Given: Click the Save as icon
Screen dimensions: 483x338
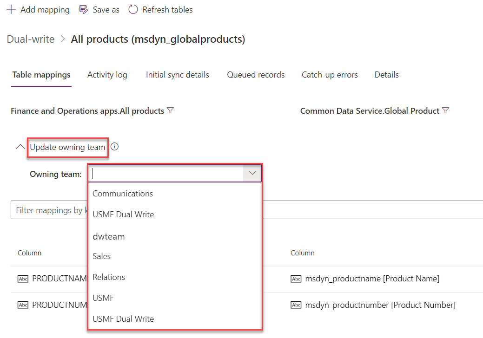Looking at the screenshot, I should point(84,10).
